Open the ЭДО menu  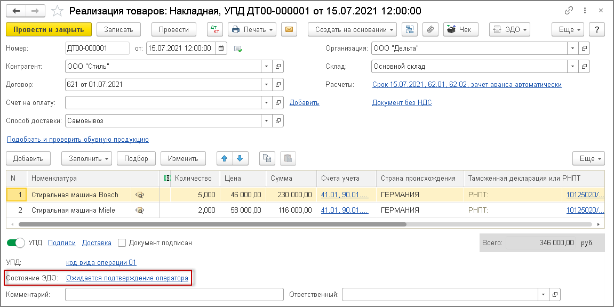click(509, 29)
